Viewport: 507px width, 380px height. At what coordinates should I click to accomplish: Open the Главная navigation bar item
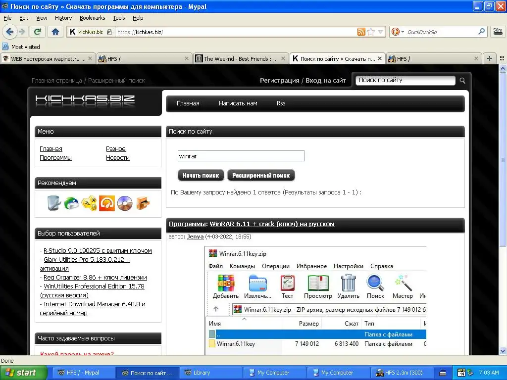click(x=188, y=103)
